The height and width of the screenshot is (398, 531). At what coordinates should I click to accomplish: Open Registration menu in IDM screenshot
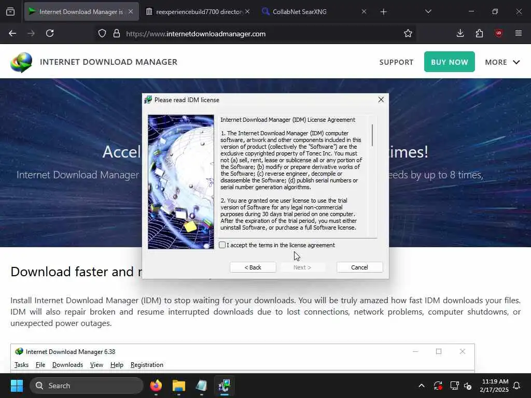[x=147, y=365]
